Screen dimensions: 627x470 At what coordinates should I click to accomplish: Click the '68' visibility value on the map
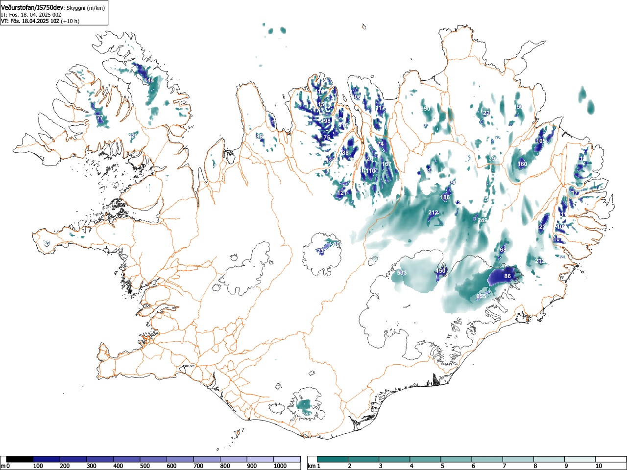(x=503, y=250)
